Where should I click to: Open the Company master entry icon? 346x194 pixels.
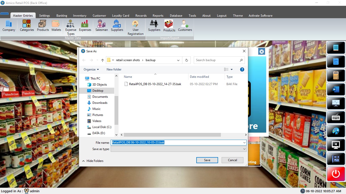pyautogui.click(x=9, y=26)
